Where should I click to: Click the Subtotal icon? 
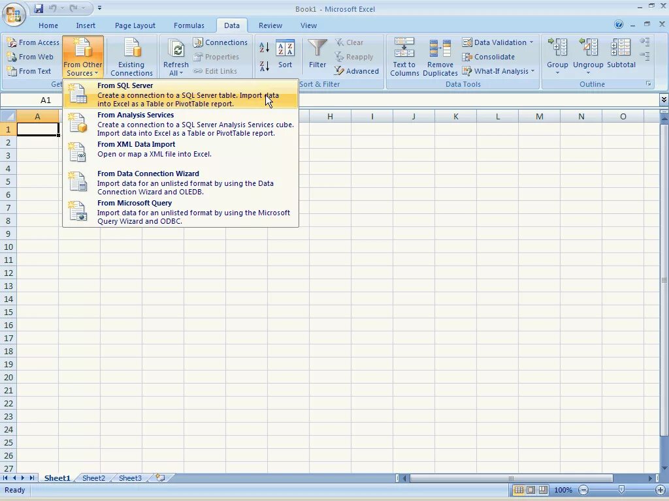click(621, 47)
